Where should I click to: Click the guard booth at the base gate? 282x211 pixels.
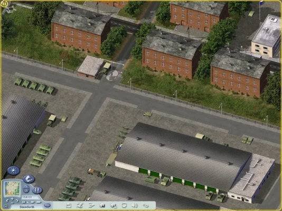coord(91,67)
